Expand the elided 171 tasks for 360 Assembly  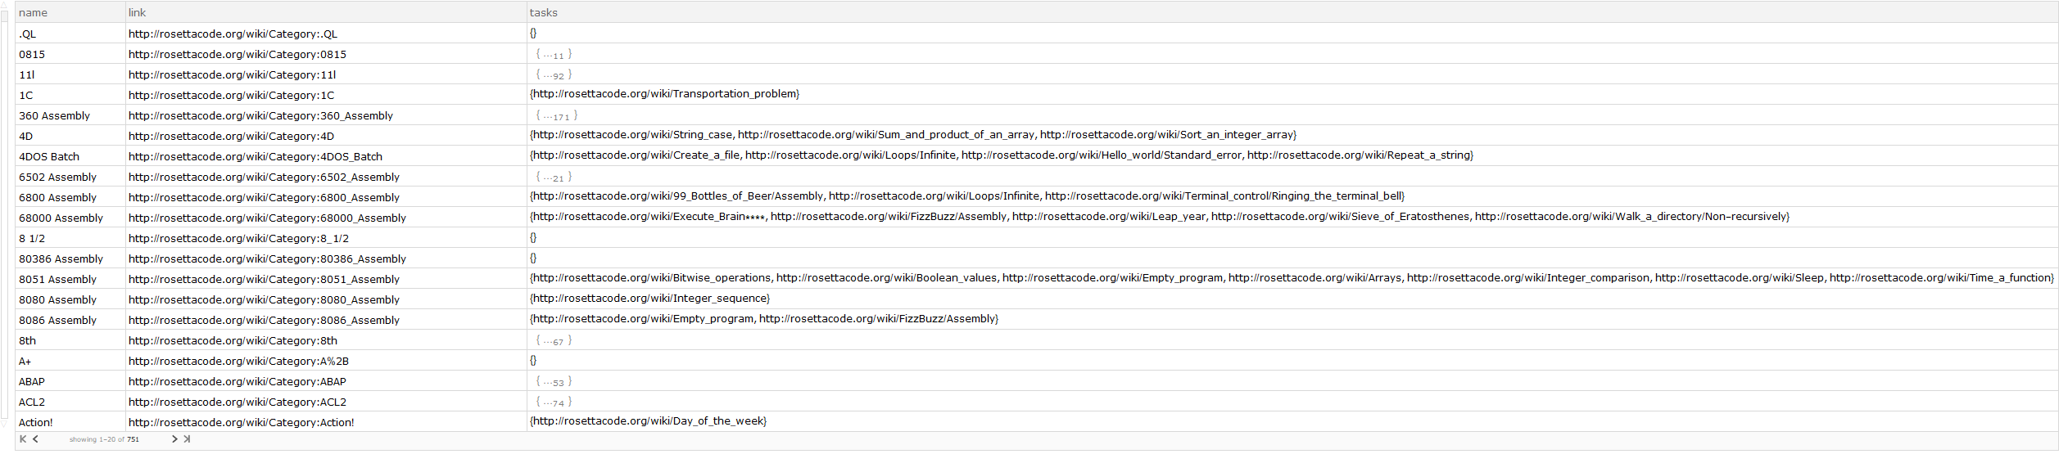coord(557,115)
